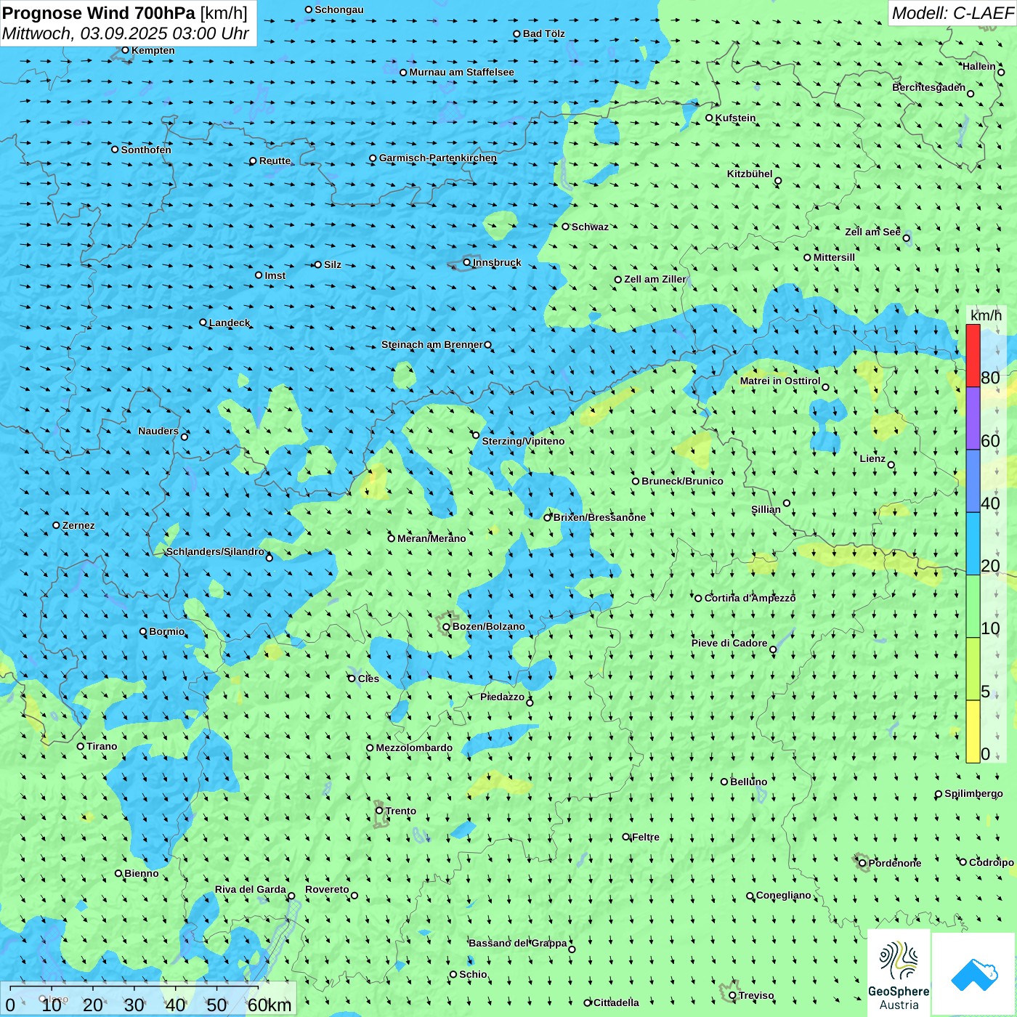Click the Belluno location dot
Viewport: 1017px width, 1017px height.
(724, 782)
